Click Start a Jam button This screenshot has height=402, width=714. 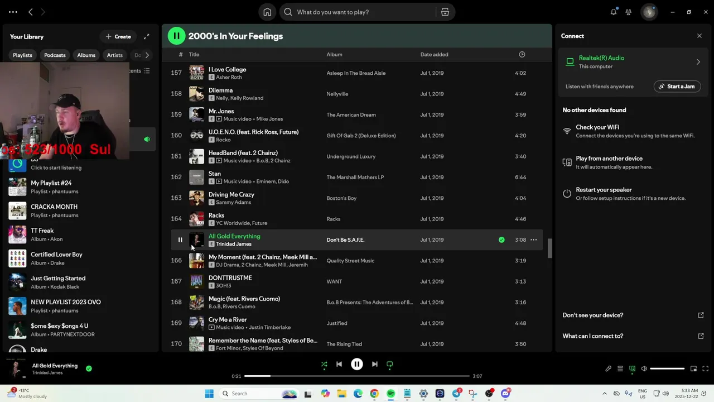click(x=677, y=87)
